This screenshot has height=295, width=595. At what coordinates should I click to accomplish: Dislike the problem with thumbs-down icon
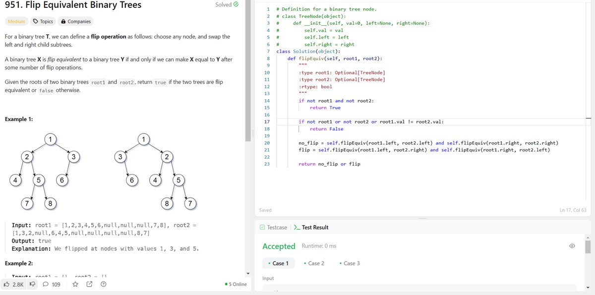(33, 285)
